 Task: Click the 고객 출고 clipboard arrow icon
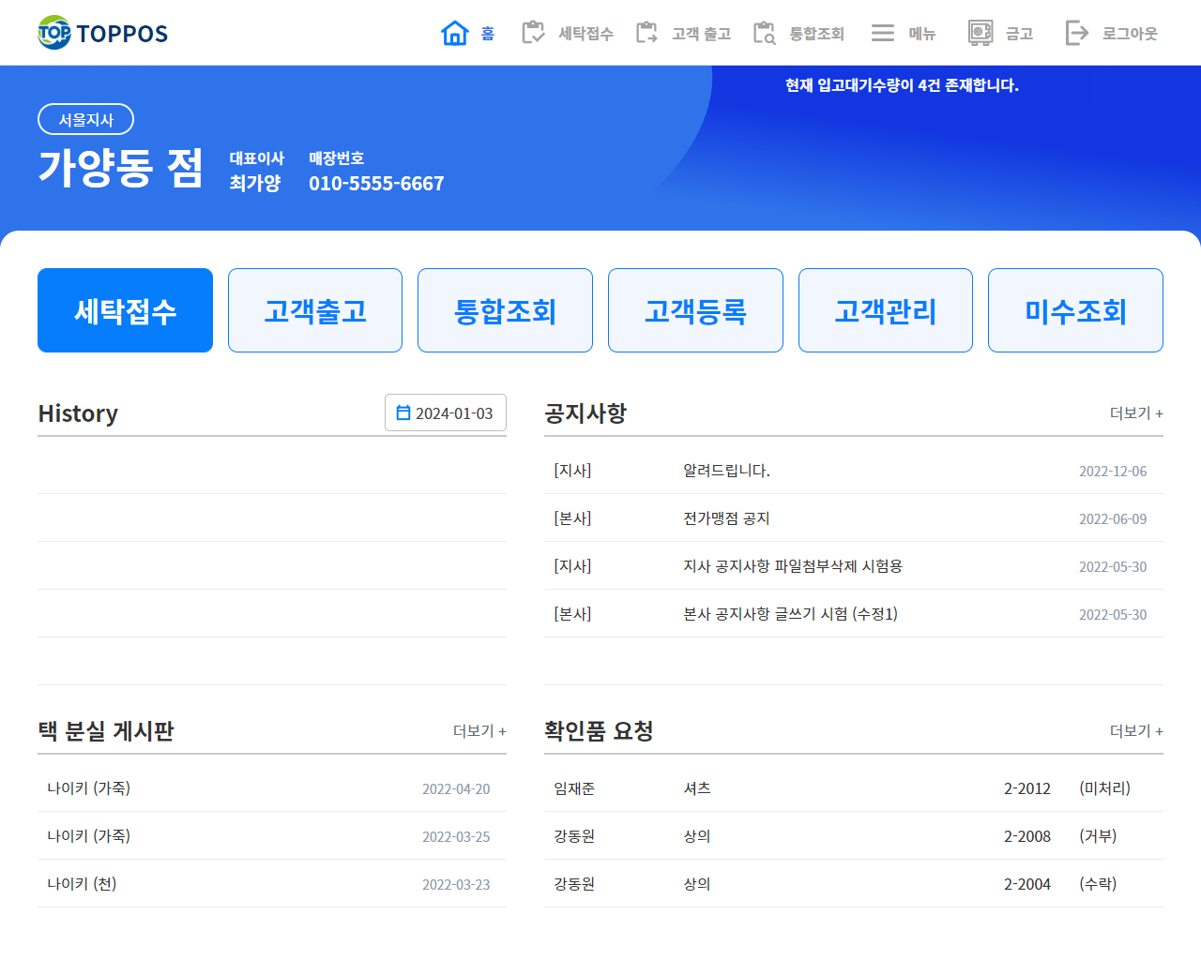click(646, 33)
